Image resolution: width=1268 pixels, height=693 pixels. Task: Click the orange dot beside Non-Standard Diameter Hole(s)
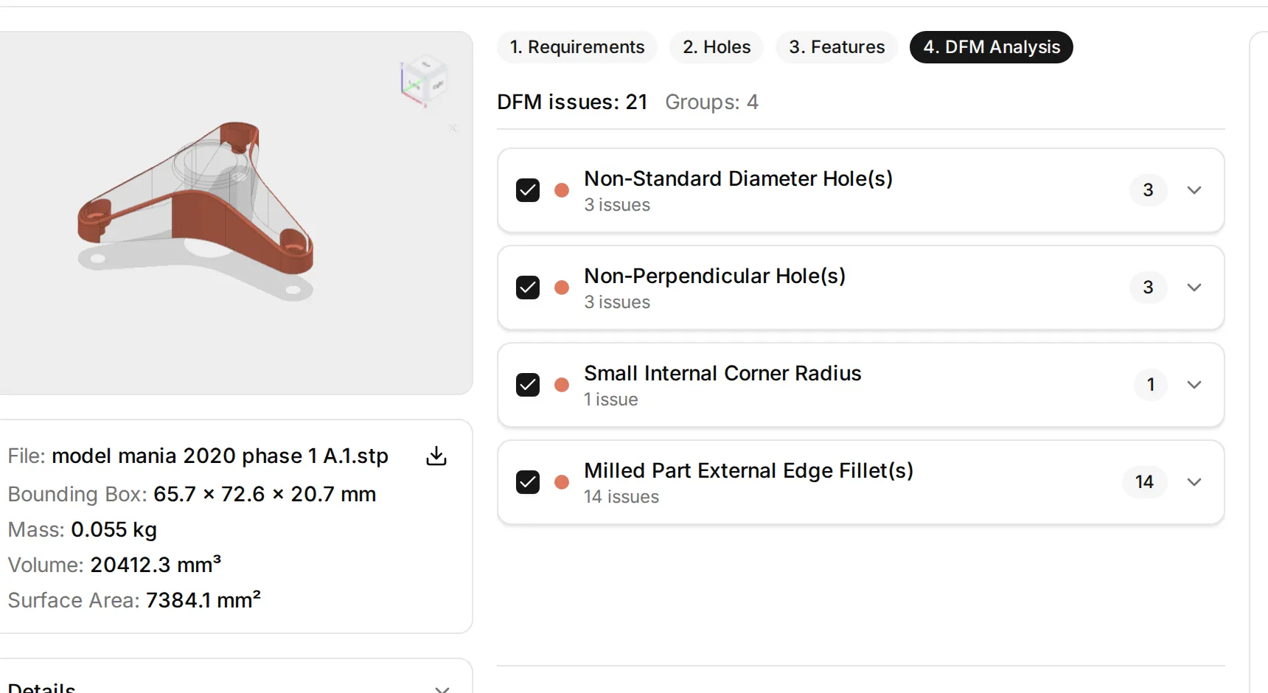(x=562, y=190)
